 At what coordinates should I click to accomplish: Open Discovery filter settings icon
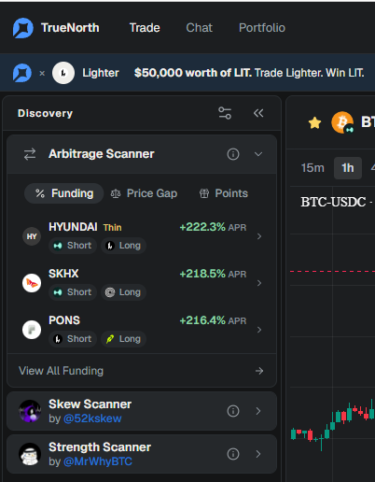tap(225, 113)
